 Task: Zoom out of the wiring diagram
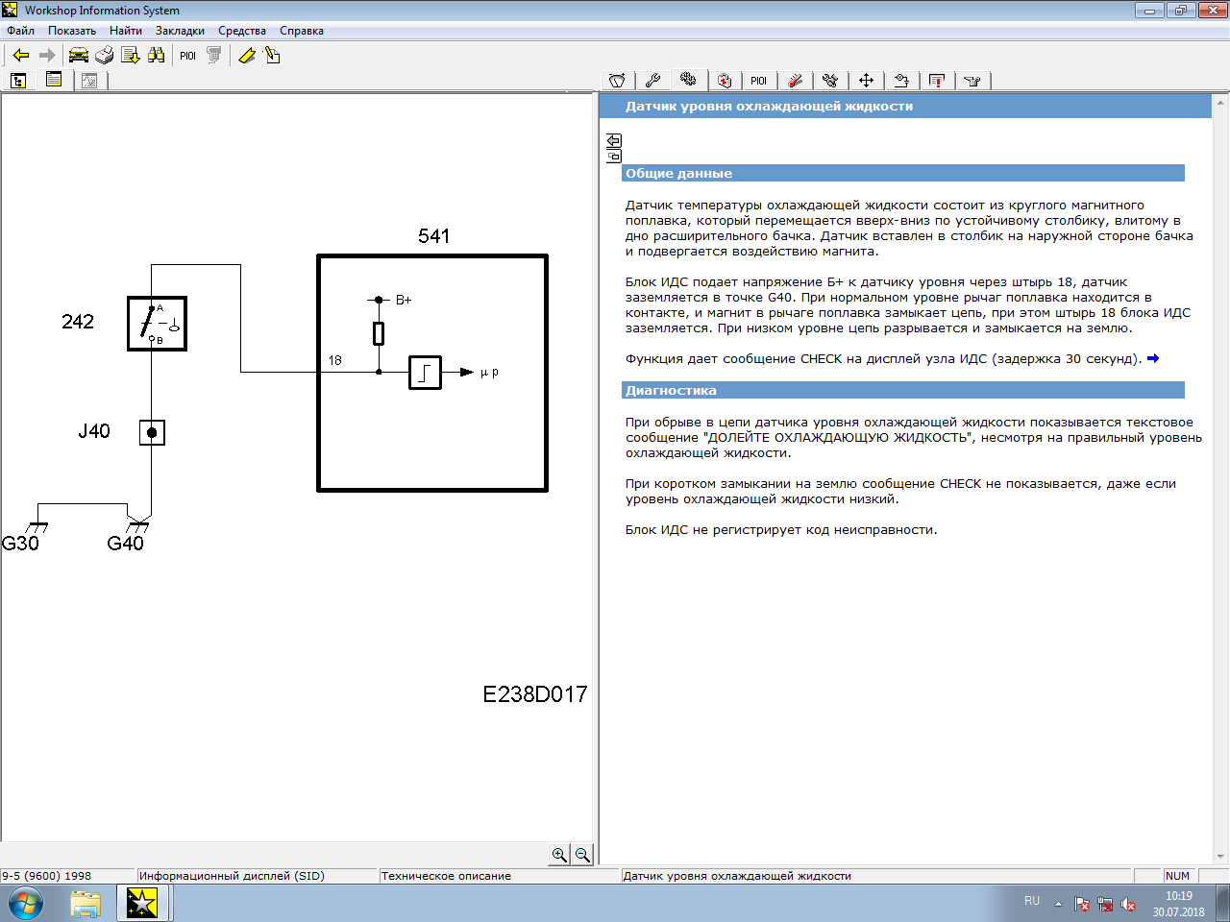click(x=582, y=855)
